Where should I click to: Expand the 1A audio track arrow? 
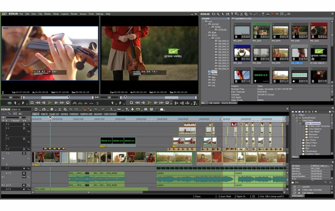point(7,173)
